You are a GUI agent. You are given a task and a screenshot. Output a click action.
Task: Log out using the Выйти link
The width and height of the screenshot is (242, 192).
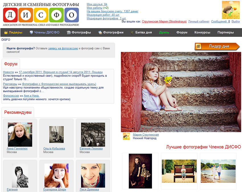(235, 22)
